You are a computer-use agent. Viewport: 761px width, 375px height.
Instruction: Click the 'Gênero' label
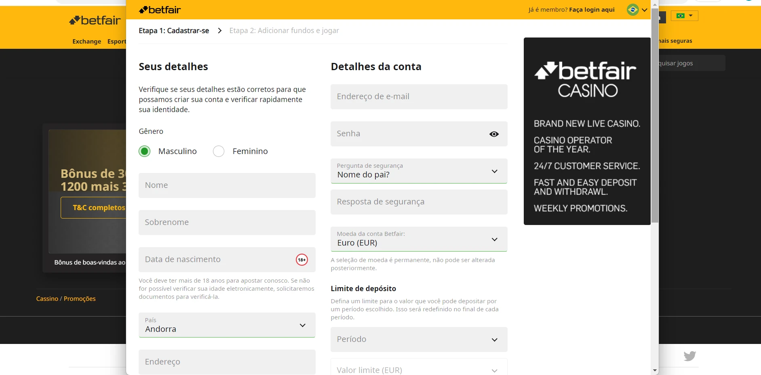tap(151, 131)
